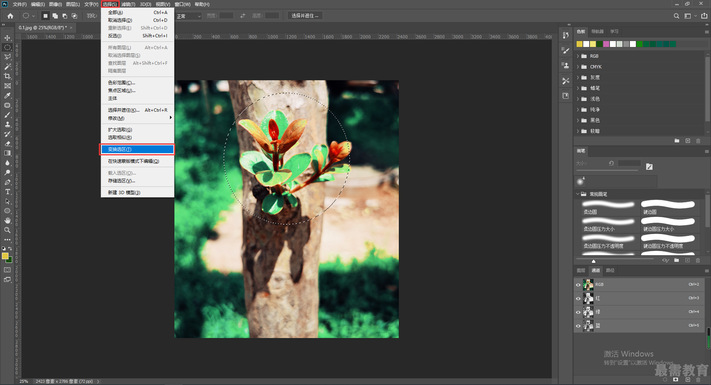Select the Clone Stamp tool

[7, 124]
